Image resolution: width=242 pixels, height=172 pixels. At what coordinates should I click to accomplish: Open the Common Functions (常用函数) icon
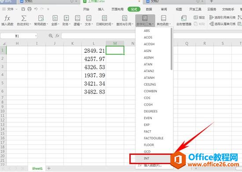41,18
